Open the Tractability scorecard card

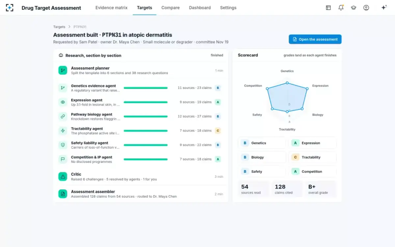tap(312, 157)
